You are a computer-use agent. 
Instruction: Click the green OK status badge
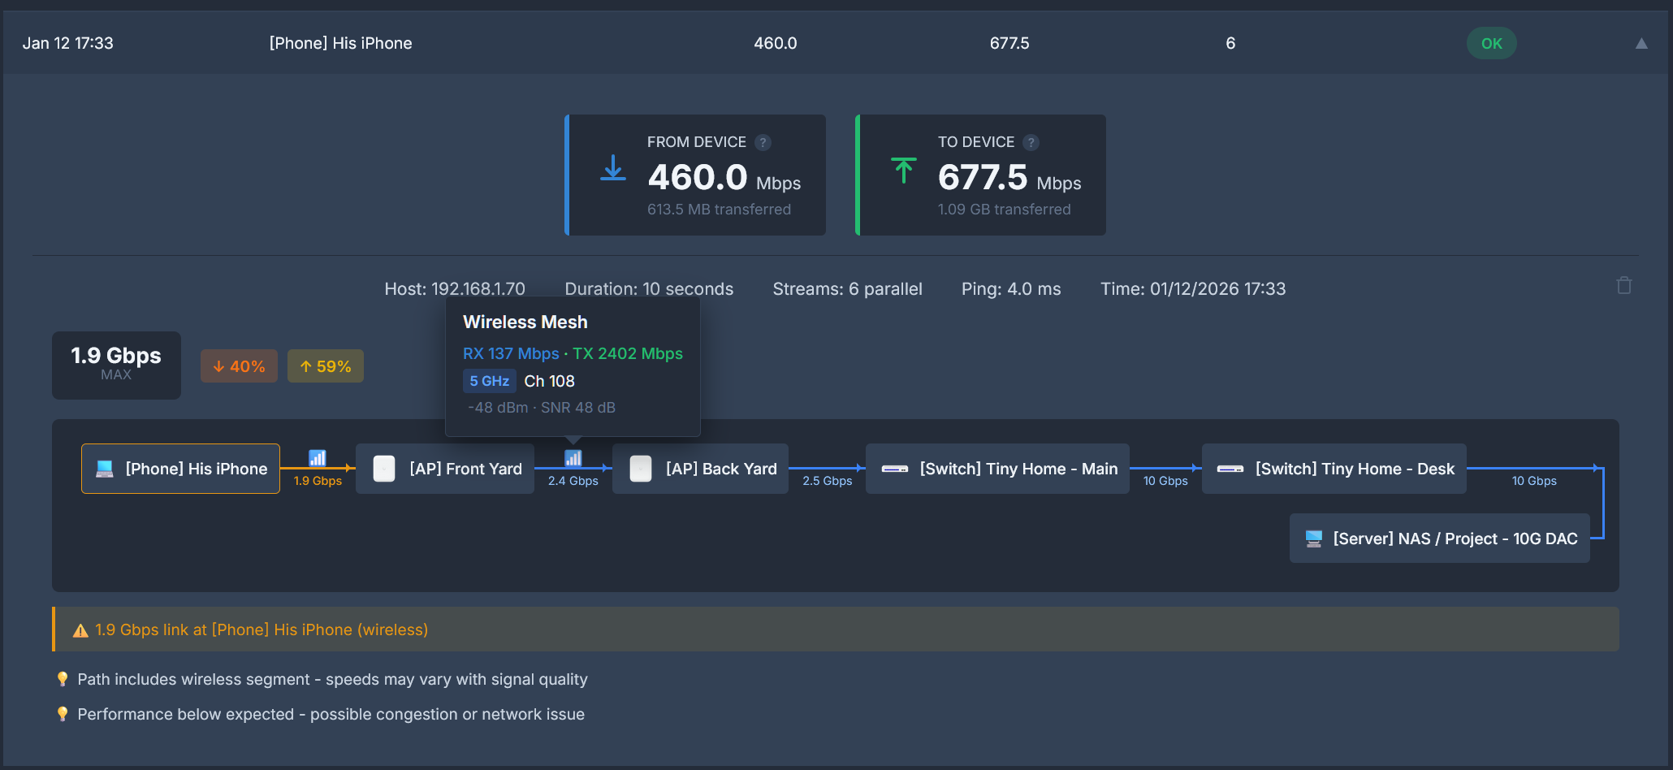[1491, 44]
